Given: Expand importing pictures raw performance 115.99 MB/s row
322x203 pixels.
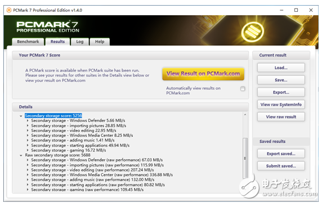Looking at the screenshot, I should click(x=28, y=165).
